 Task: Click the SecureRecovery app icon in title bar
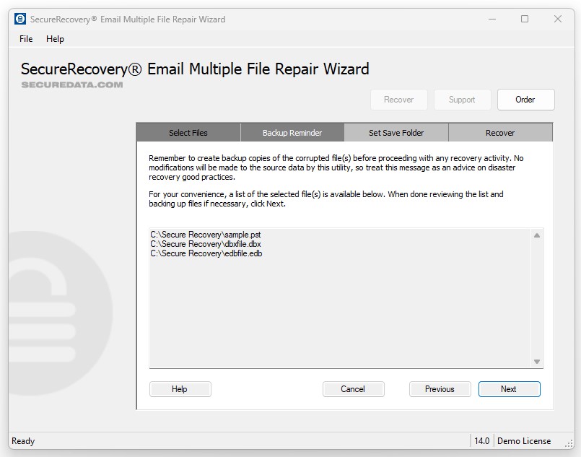point(20,19)
